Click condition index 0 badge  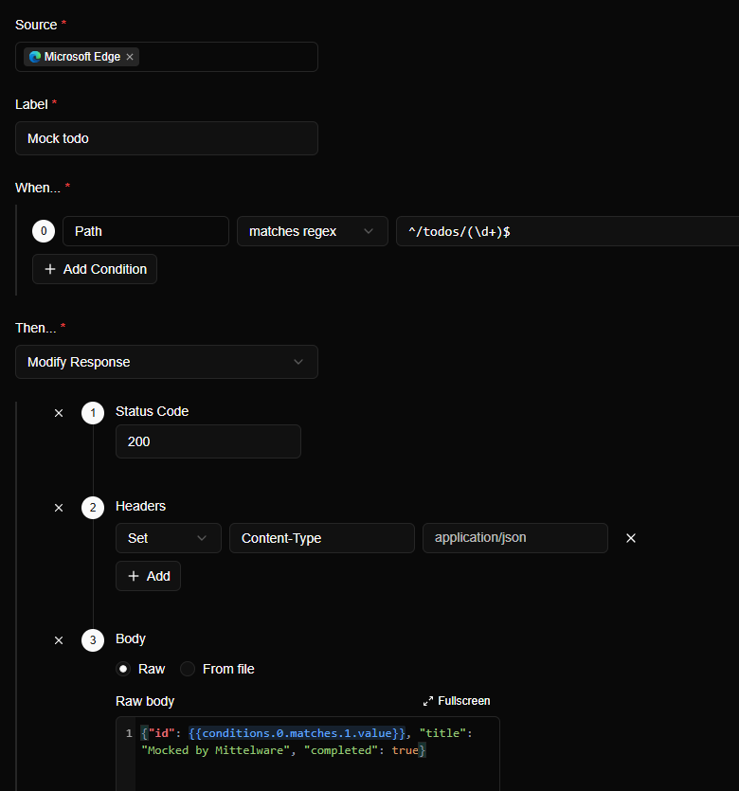(44, 231)
